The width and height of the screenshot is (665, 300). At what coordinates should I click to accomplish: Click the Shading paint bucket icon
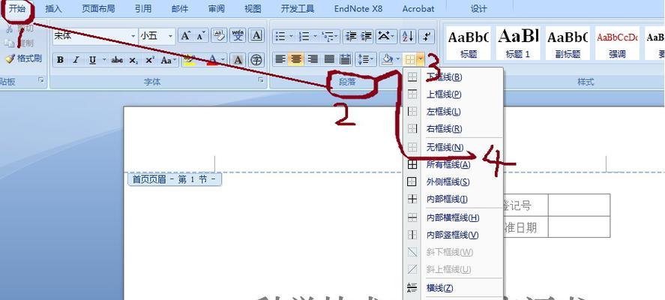(387, 59)
